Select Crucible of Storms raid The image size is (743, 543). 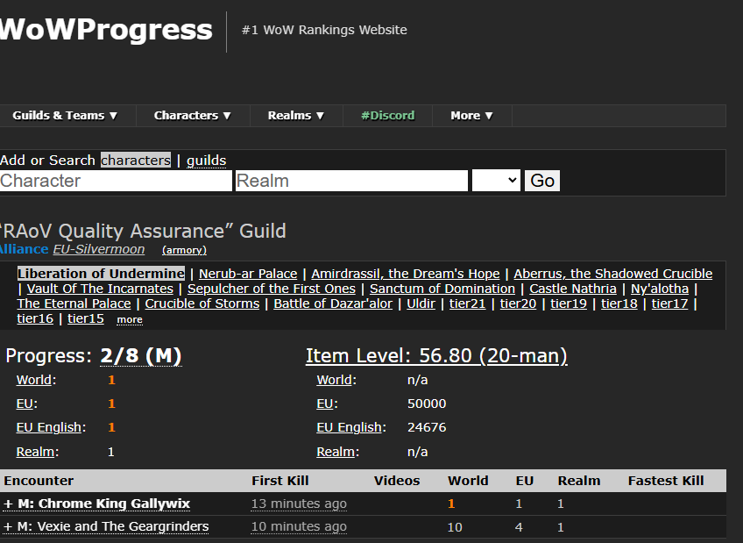click(x=202, y=304)
